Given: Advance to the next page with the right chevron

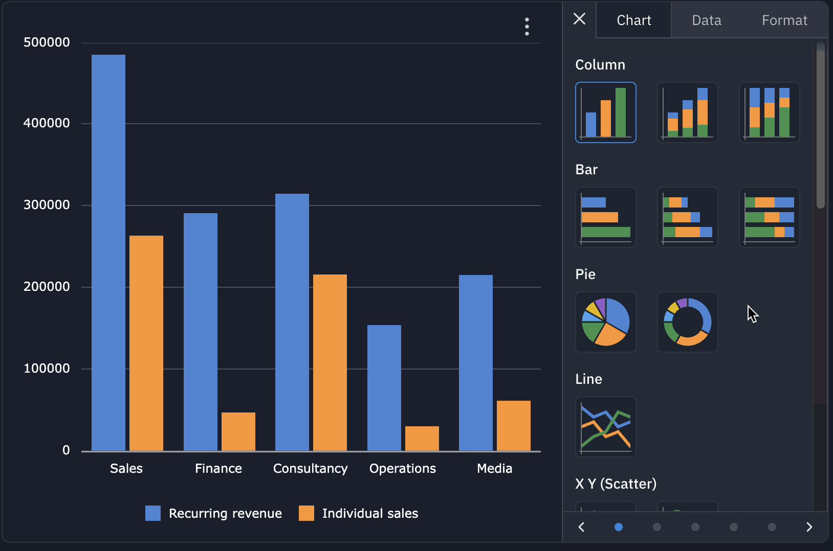Looking at the screenshot, I should coord(810,526).
